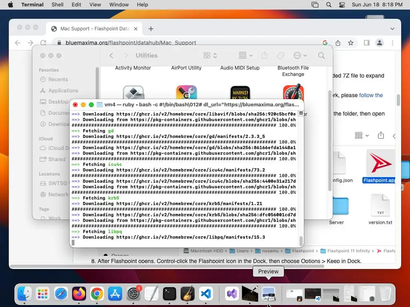Open purple Visual Studio icon in Dock

click(232, 294)
